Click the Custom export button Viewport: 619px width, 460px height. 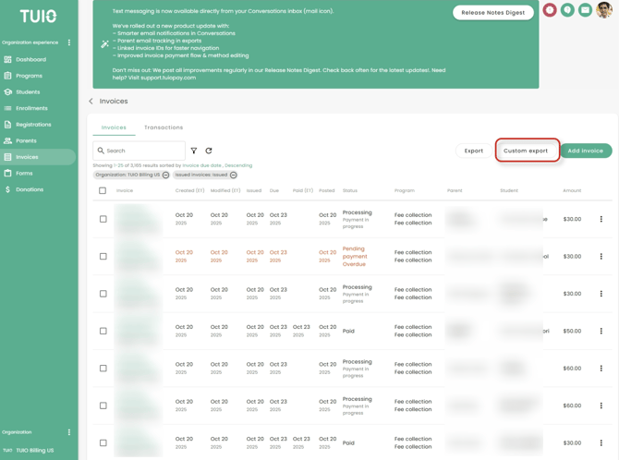[x=526, y=151]
